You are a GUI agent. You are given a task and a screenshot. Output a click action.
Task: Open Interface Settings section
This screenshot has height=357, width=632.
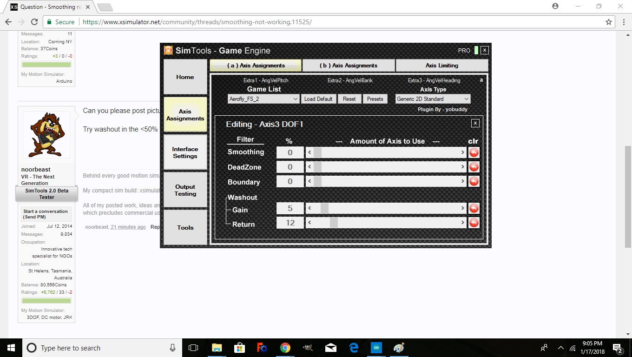pyautogui.click(x=185, y=152)
